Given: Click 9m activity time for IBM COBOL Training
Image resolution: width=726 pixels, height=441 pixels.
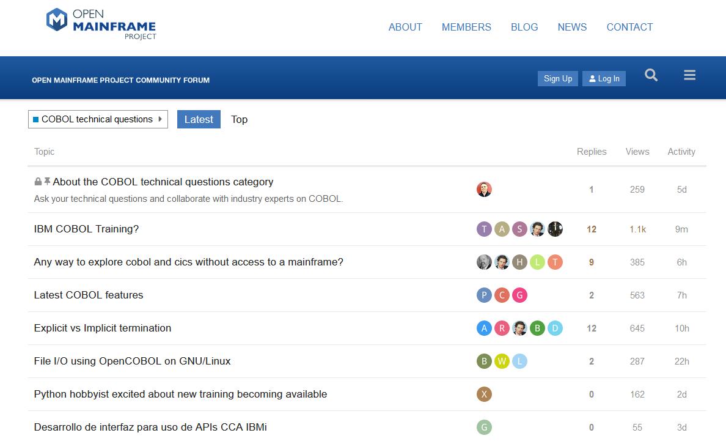Looking at the screenshot, I should (x=681, y=229).
